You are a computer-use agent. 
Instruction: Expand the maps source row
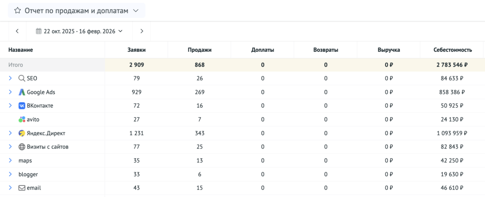tap(10, 161)
